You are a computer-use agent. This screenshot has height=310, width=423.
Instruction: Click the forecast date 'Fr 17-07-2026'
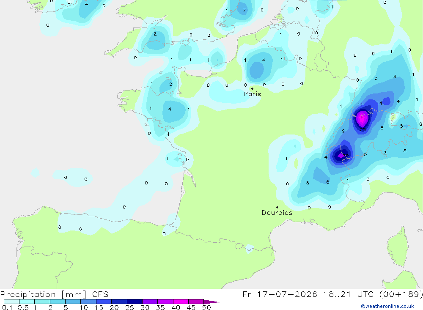280,294
